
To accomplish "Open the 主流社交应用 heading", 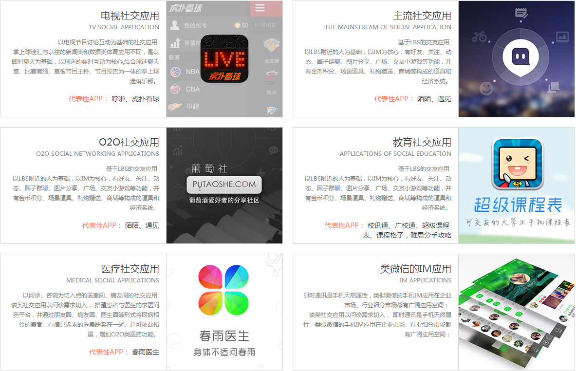I will point(422,16).
